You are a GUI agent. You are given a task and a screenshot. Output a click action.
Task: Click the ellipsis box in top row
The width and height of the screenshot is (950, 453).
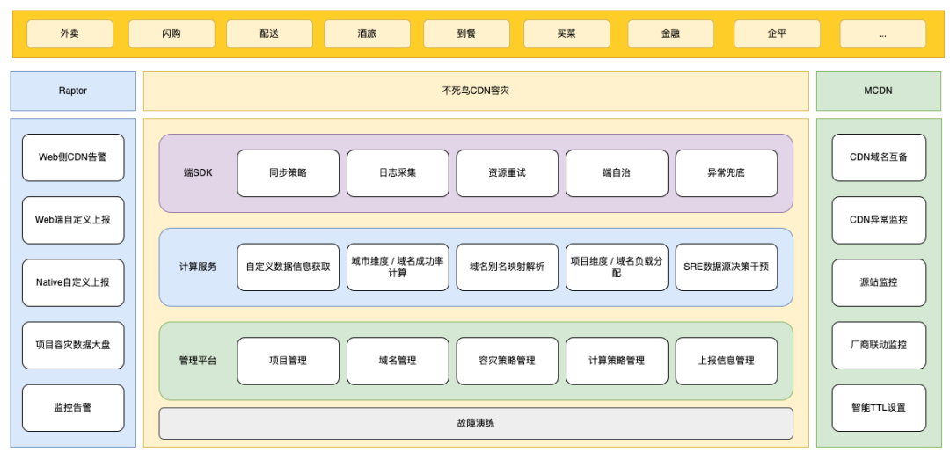[882, 33]
